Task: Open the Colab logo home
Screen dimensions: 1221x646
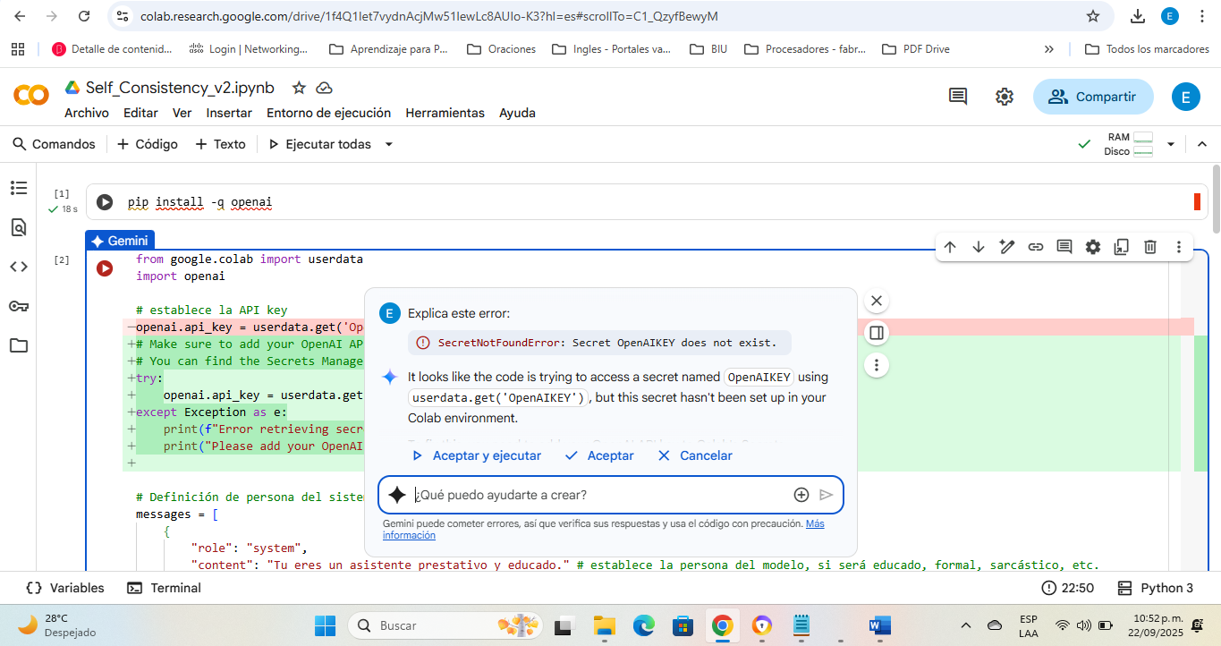Action: pos(31,95)
